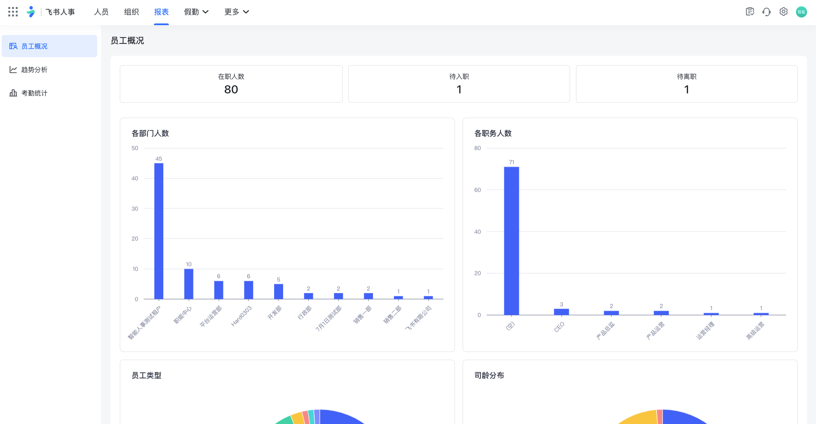The width and height of the screenshot is (816, 424).
Task: Click the 员工概况 sidebar icon
Action: coord(13,46)
